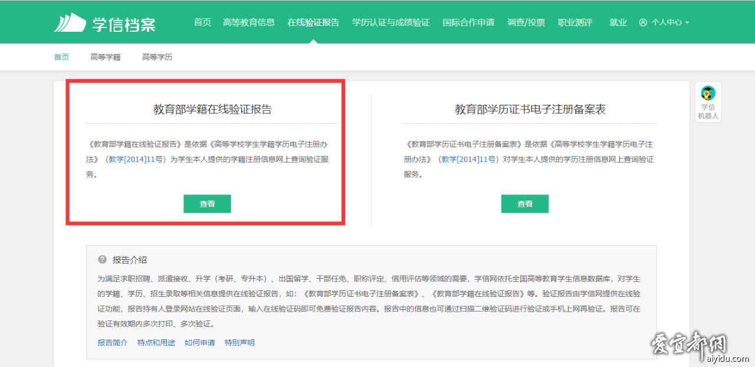Click the question mark icon beside 报告介绍
755x367 pixels.
pyautogui.click(x=103, y=260)
